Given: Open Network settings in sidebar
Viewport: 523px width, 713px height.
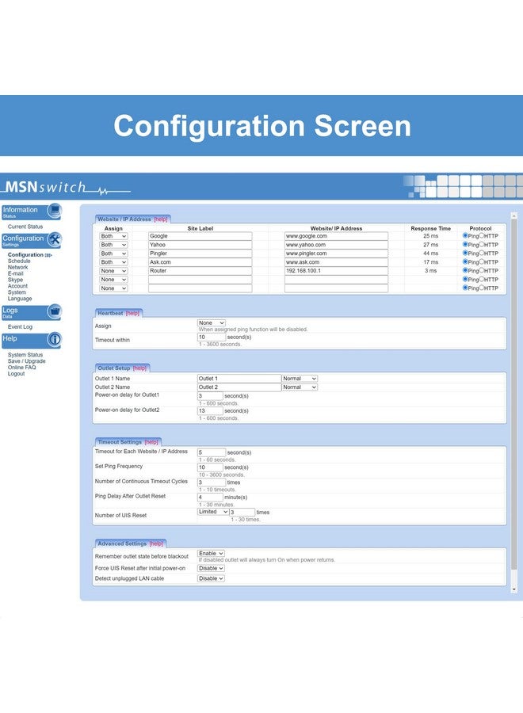Looking at the screenshot, I should click(x=17, y=268).
